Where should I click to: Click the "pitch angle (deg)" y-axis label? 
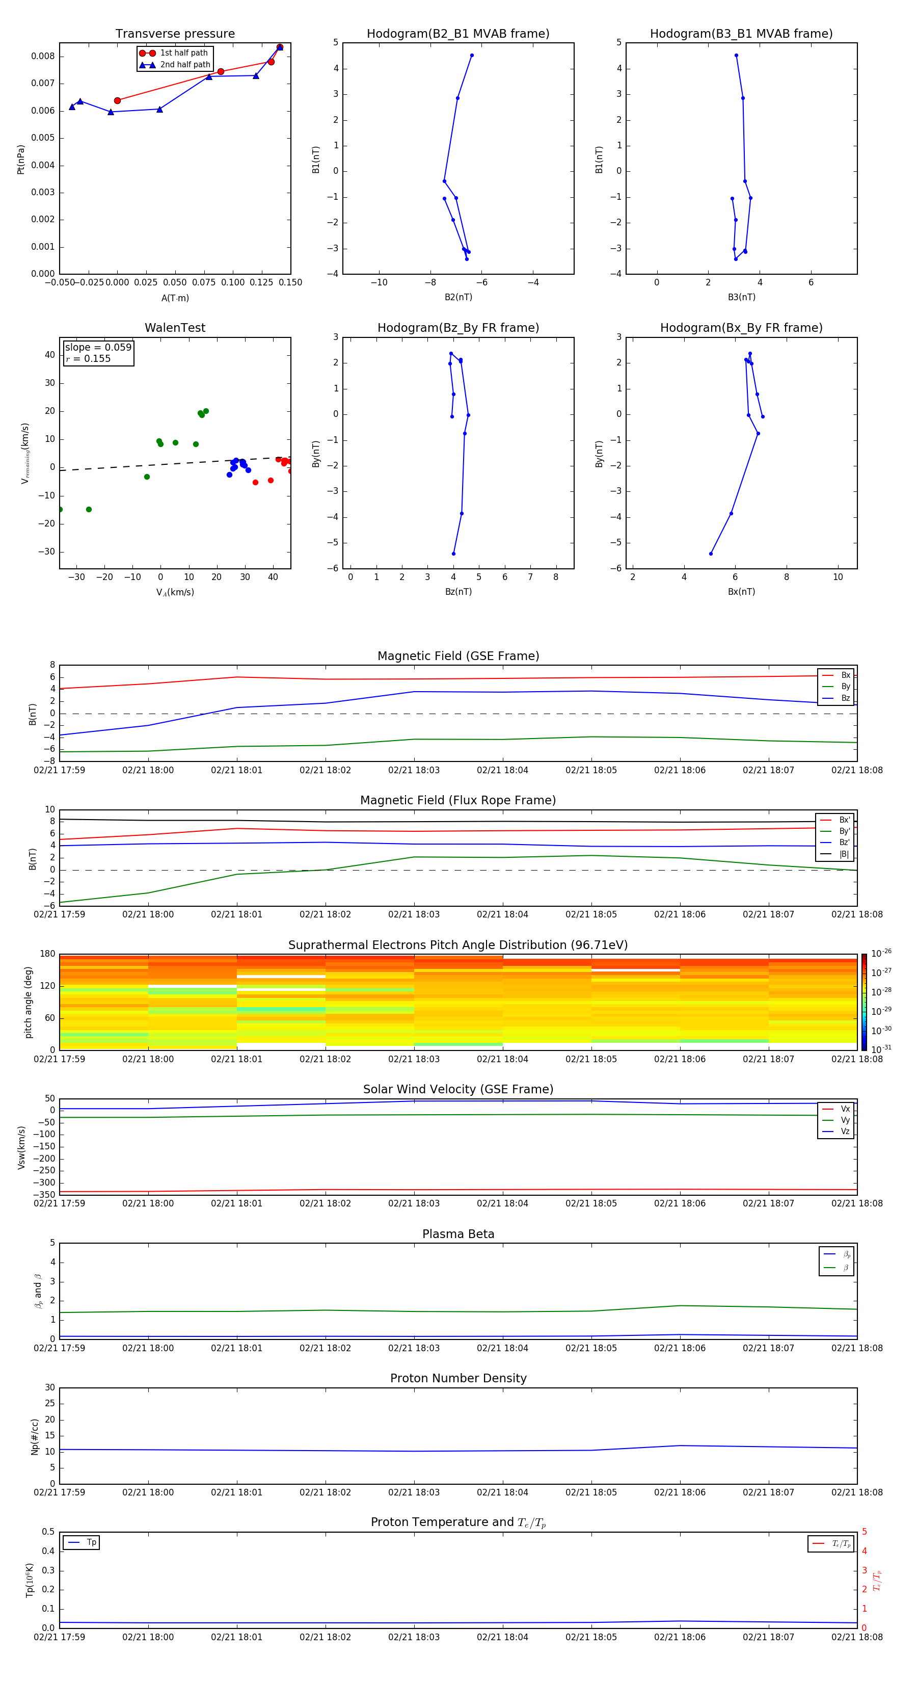28,1002
